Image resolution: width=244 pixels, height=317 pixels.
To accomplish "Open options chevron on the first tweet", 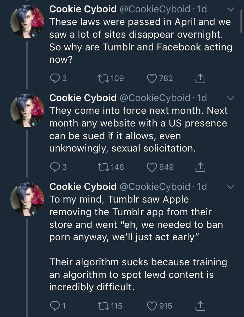I will pos(230,9).
